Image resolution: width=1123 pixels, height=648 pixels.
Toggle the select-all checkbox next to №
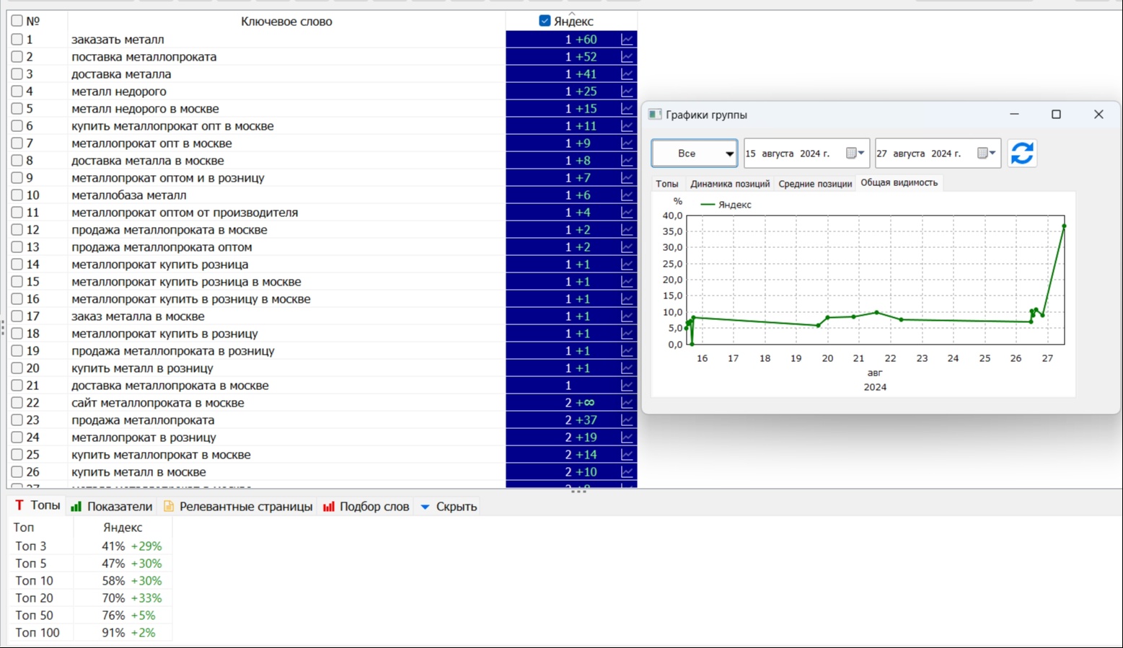tap(17, 21)
